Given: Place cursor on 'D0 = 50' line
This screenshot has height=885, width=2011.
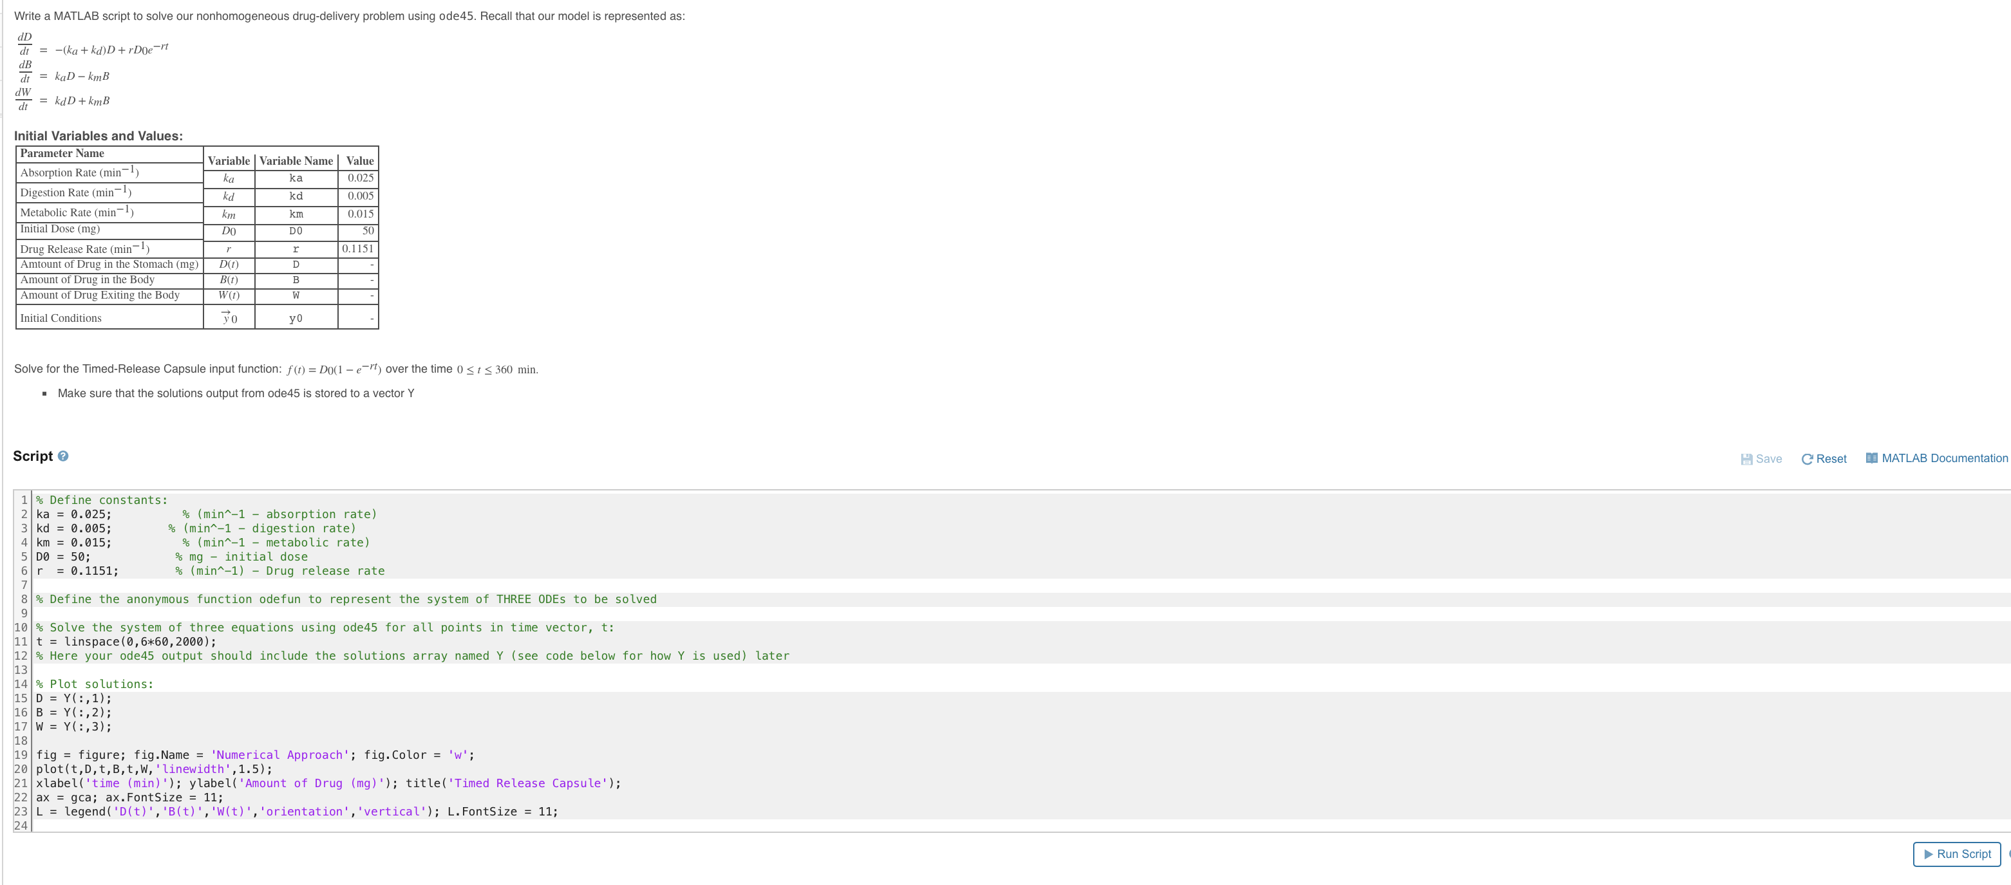Looking at the screenshot, I should [x=62, y=557].
